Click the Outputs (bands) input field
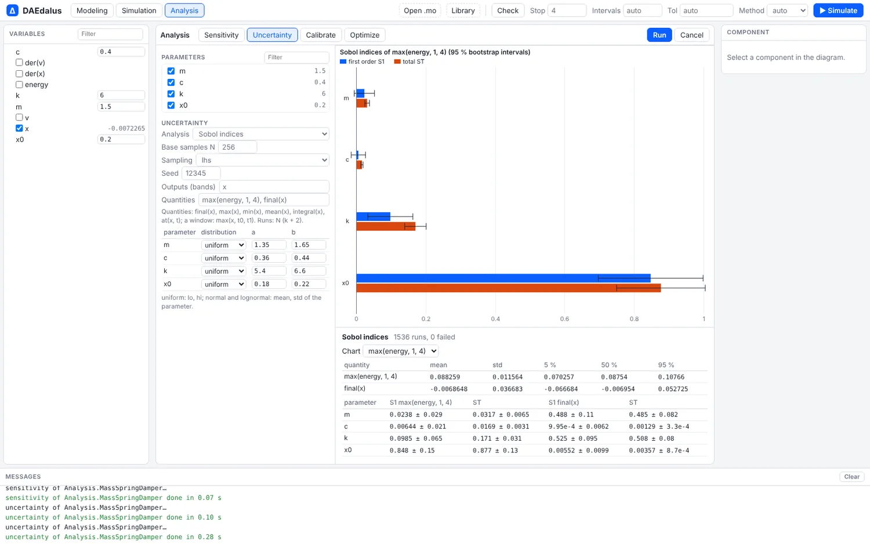This screenshot has height=544, width=870. pyautogui.click(x=274, y=187)
